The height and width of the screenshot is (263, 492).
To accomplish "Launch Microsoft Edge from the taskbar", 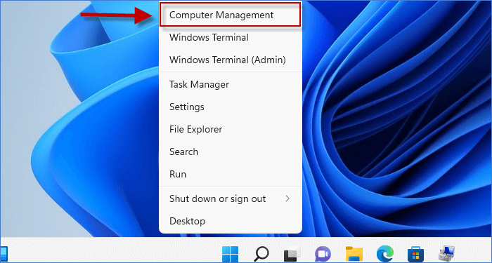I will click(x=385, y=254).
